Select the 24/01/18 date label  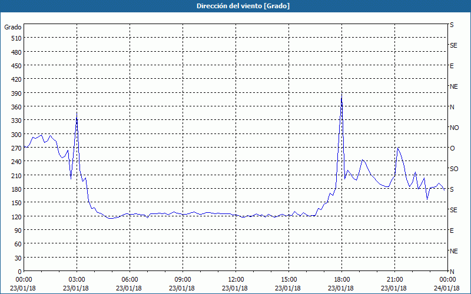pyautogui.click(x=447, y=288)
